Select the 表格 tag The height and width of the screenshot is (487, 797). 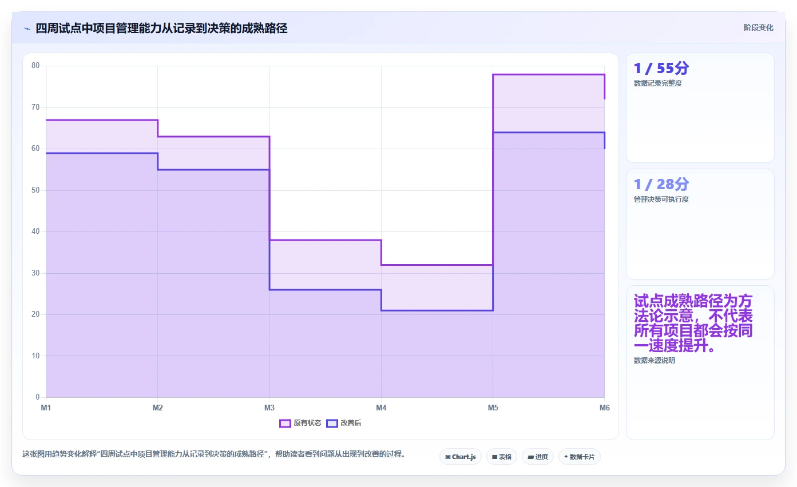click(x=502, y=457)
